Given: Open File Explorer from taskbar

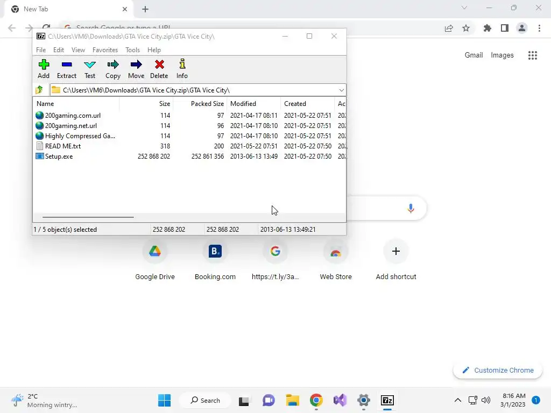Looking at the screenshot, I should (292, 400).
